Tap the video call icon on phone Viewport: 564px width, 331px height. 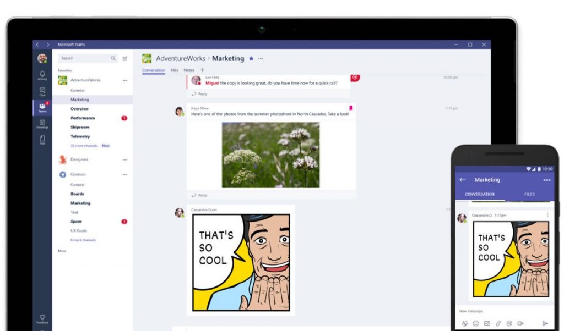click(520, 323)
